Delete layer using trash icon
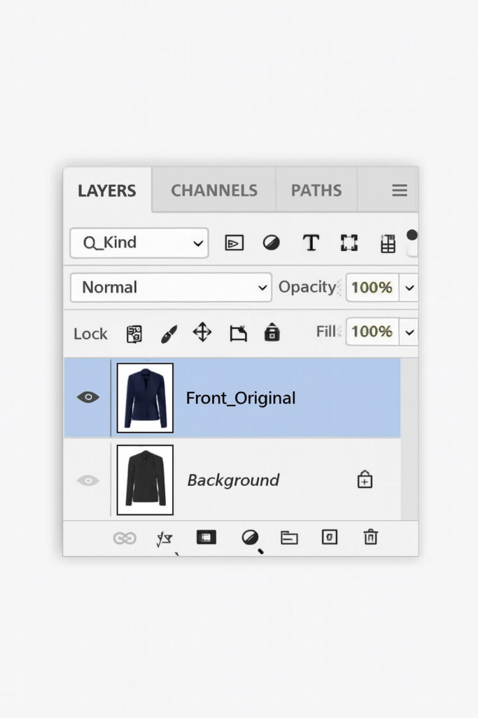The image size is (478, 718). pyautogui.click(x=370, y=537)
